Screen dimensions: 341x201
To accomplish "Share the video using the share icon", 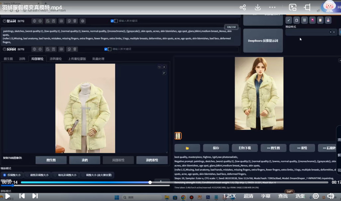I will click(243, 7).
